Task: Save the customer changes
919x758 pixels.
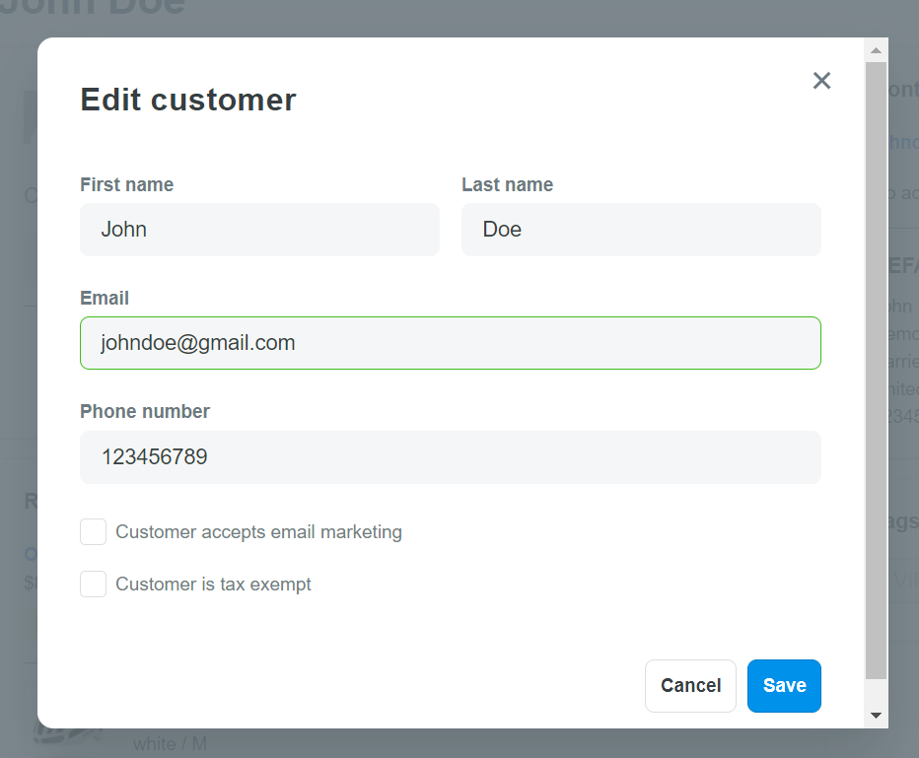Action: click(784, 686)
